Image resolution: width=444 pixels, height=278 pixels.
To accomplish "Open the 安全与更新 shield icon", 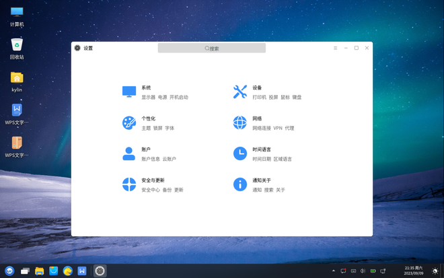I will coord(129,184).
